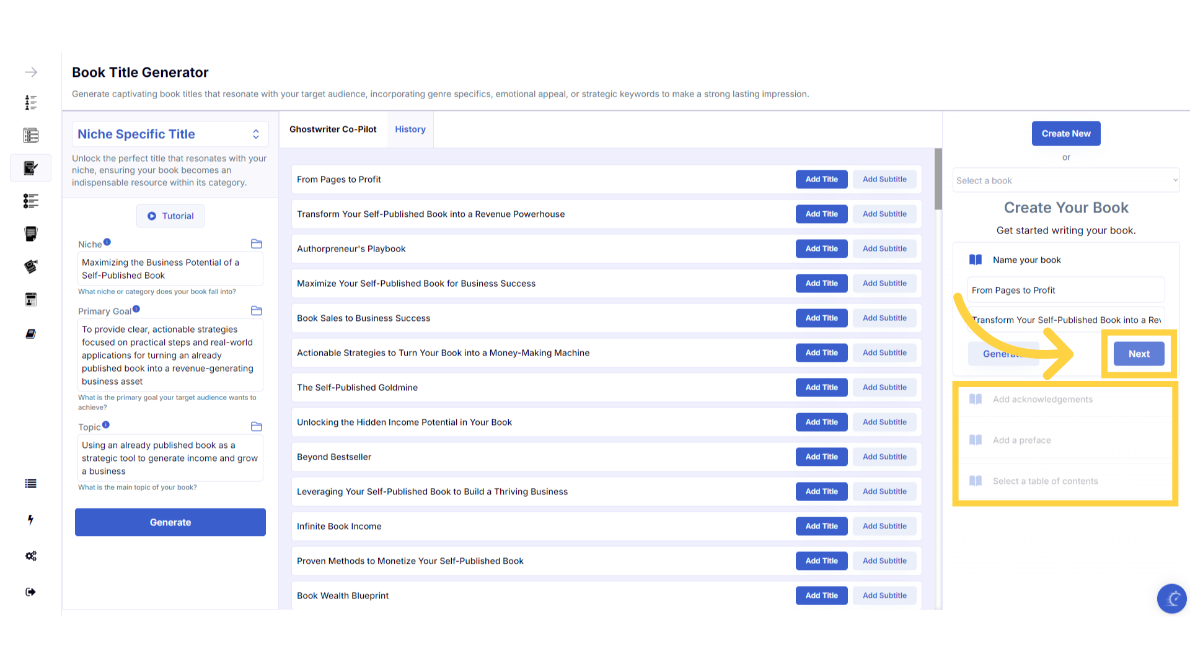Viewport: 1190px width, 669px height.
Task: Expand the Select a book dropdown
Action: (1065, 180)
